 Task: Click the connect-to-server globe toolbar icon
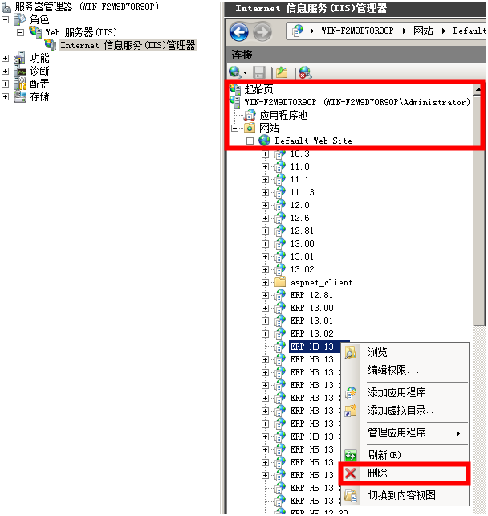point(234,72)
